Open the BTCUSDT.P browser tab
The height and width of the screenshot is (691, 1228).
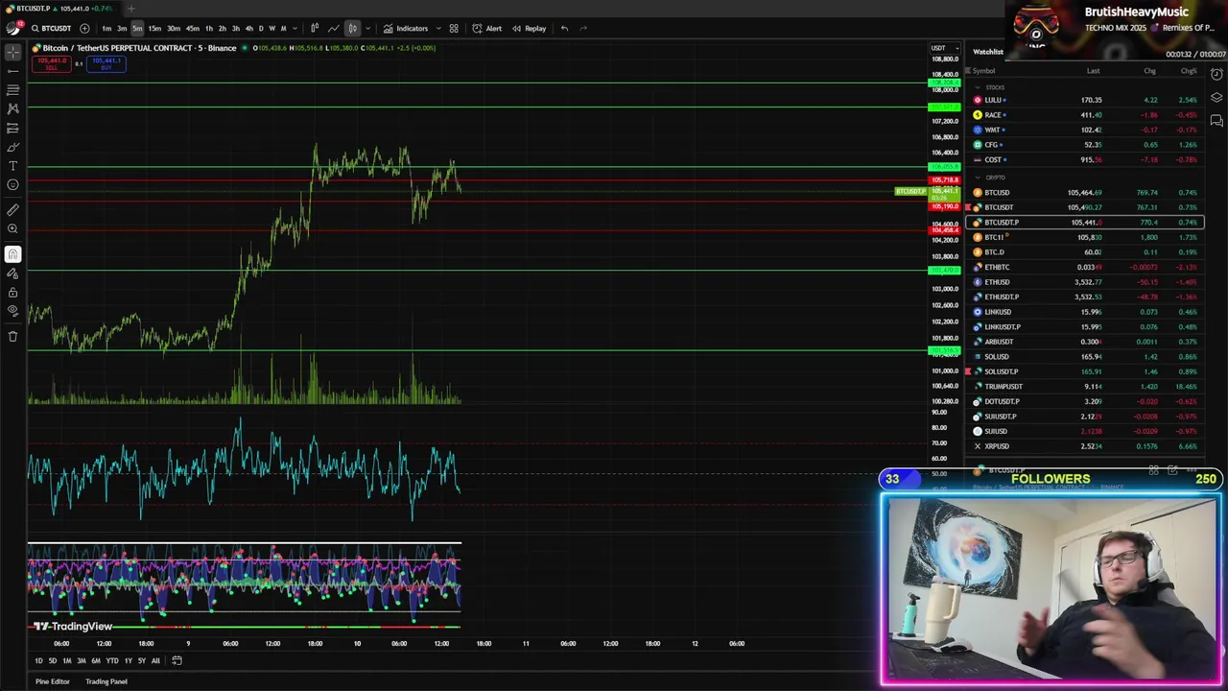coord(59,8)
